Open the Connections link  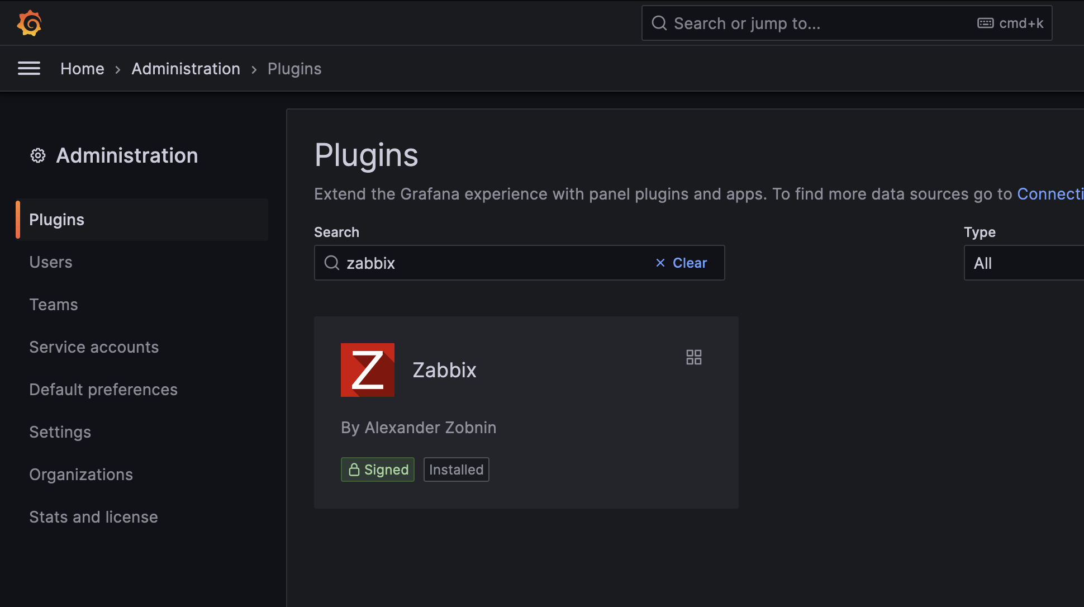click(1049, 194)
